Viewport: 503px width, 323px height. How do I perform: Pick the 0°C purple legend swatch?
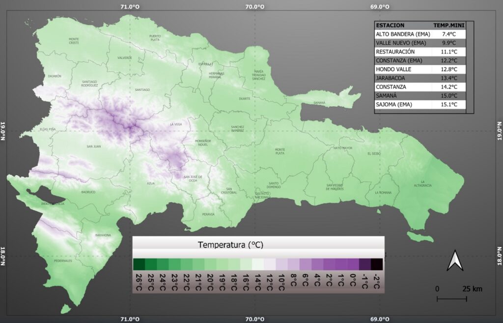pyautogui.click(x=353, y=264)
